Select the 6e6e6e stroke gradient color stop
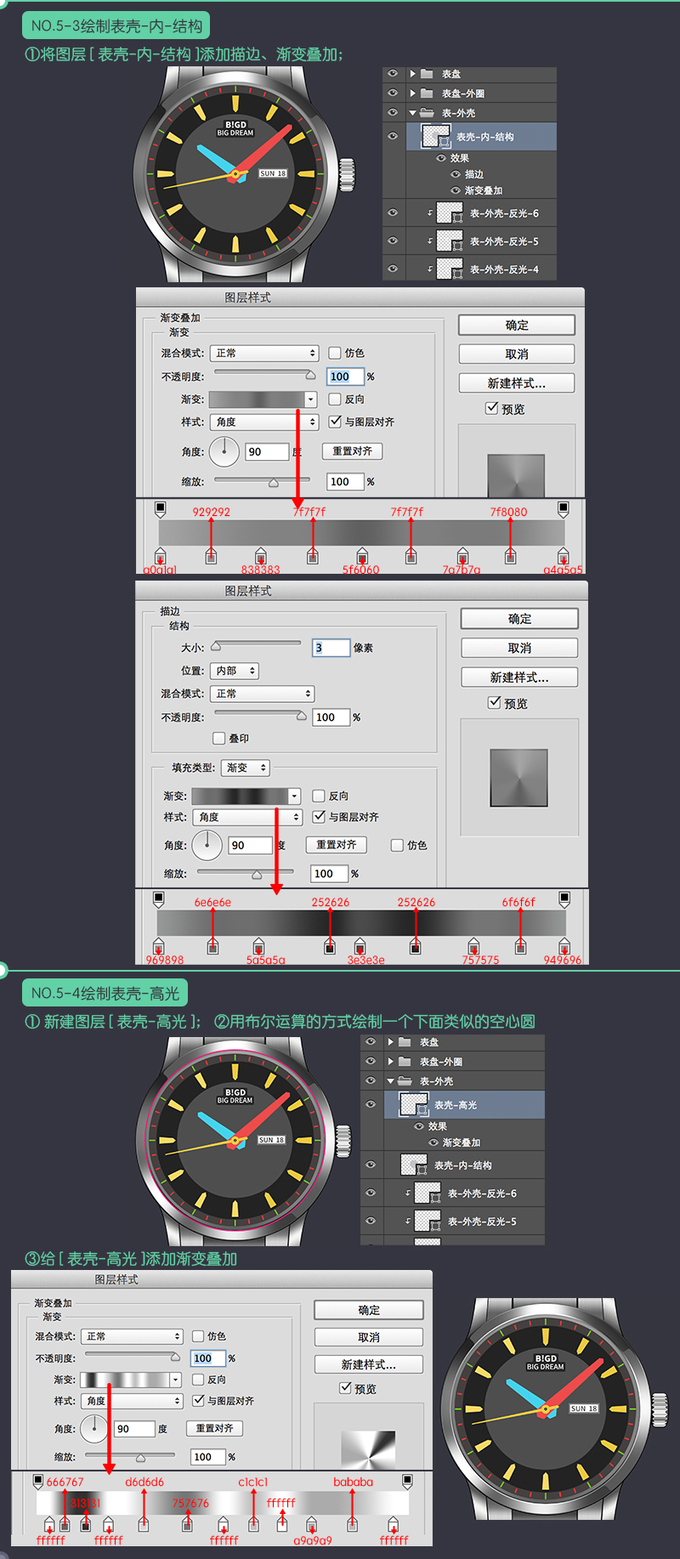This screenshot has height=1559, width=680. (x=212, y=947)
